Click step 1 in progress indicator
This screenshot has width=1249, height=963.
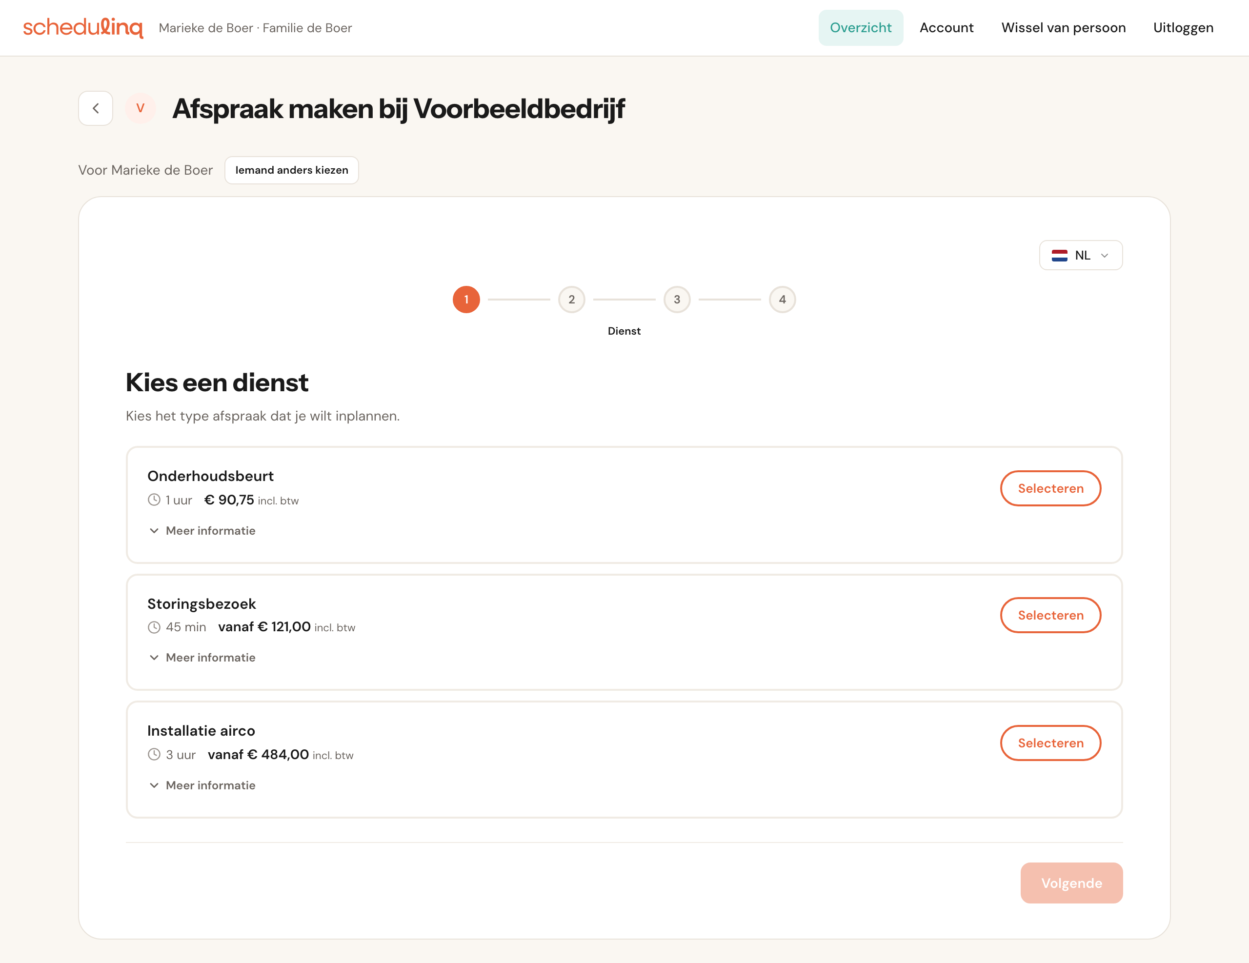pyautogui.click(x=466, y=299)
